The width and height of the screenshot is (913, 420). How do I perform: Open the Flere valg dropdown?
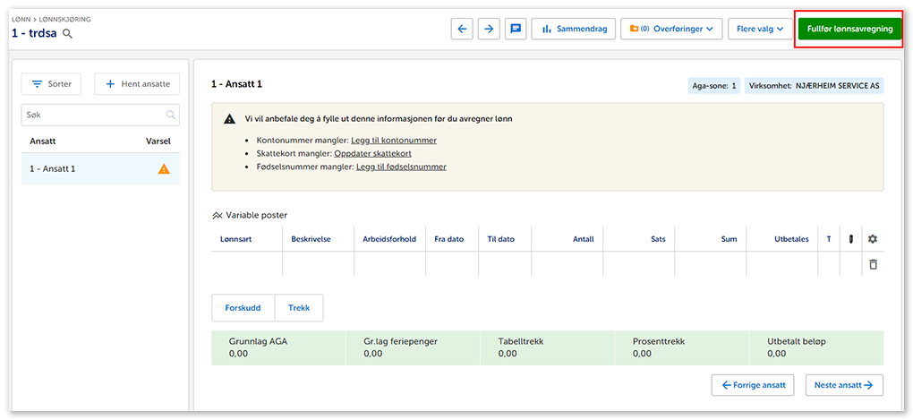759,29
